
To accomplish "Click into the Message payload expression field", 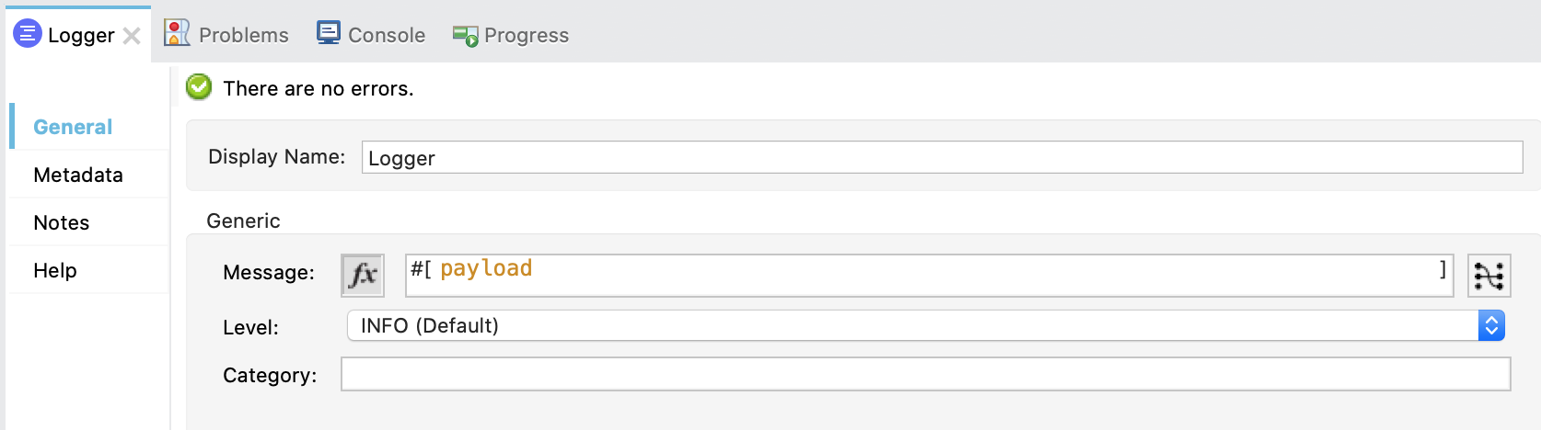I will pos(929,276).
